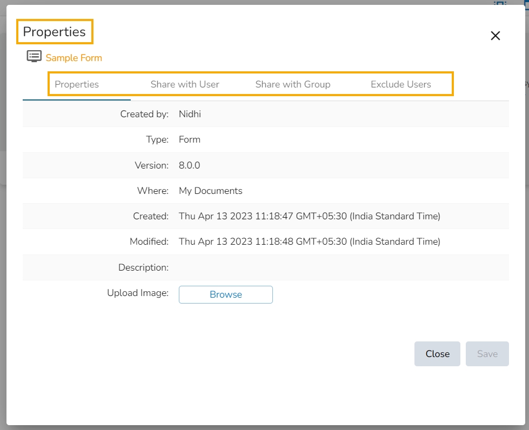
Task: Click the Type value Form
Action: click(190, 139)
